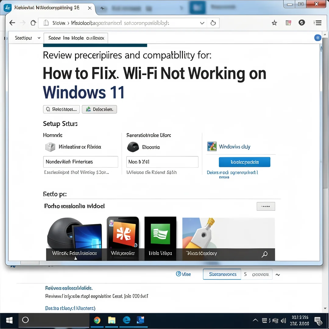Image resolution: width=329 pixels, height=329 pixels.
Task: Open File Explorer from the taskbar
Action: coord(111,320)
